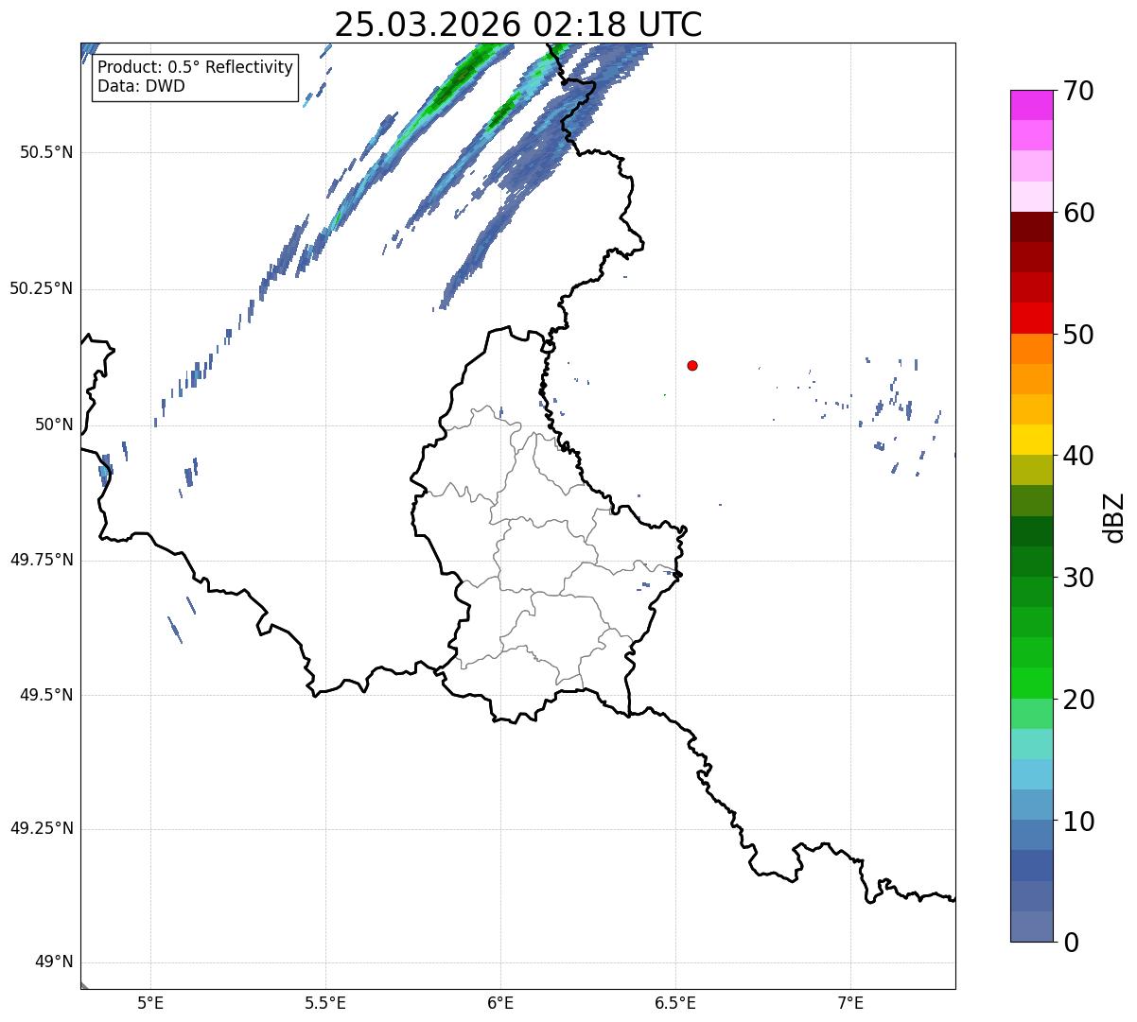The height and width of the screenshot is (1022, 1137).
Task: Click the magenta 70 dBZ colorbar segment
Action: click(x=1031, y=105)
